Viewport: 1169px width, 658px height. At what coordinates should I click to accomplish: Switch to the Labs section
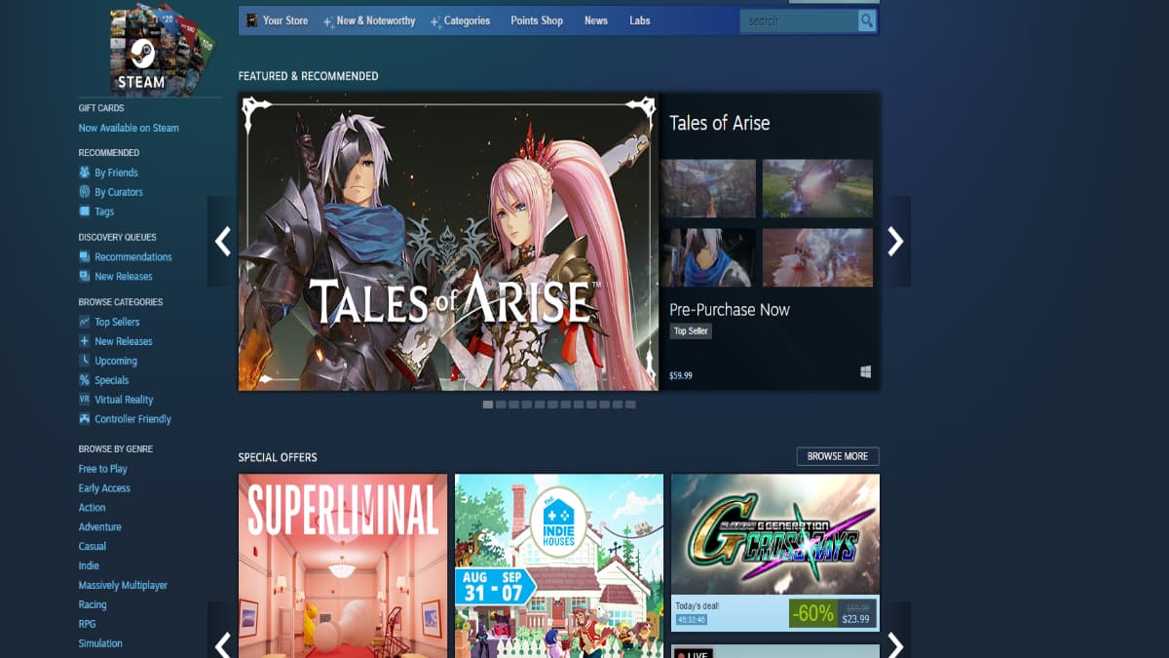pyautogui.click(x=639, y=19)
